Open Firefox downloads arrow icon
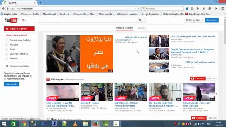This screenshot has width=226, height=127. click(198, 8)
